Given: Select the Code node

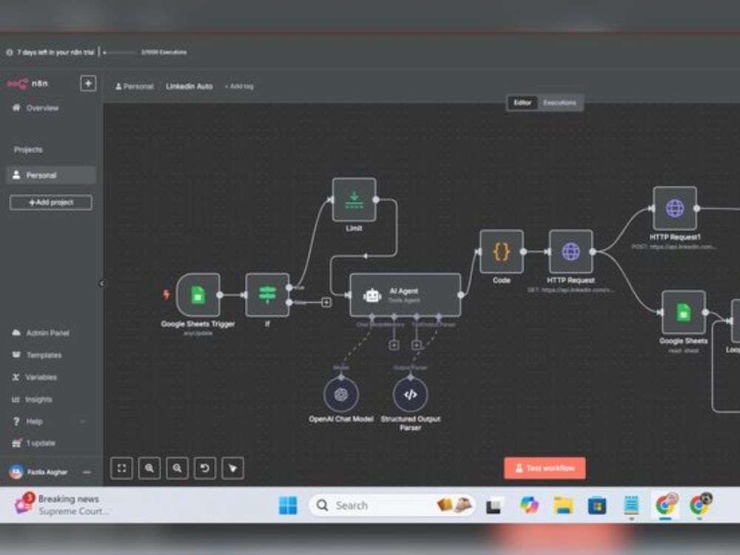Looking at the screenshot, I should [501, 252].
